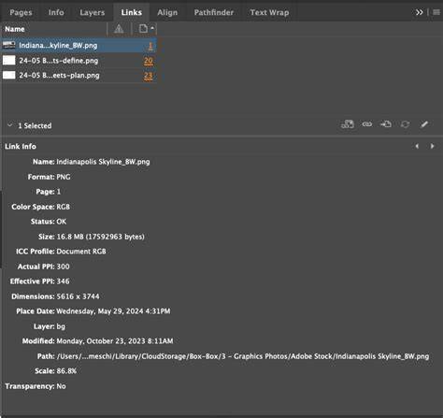Click the Update Link refresh icon
443x418 pixels.
click(405, 124)
